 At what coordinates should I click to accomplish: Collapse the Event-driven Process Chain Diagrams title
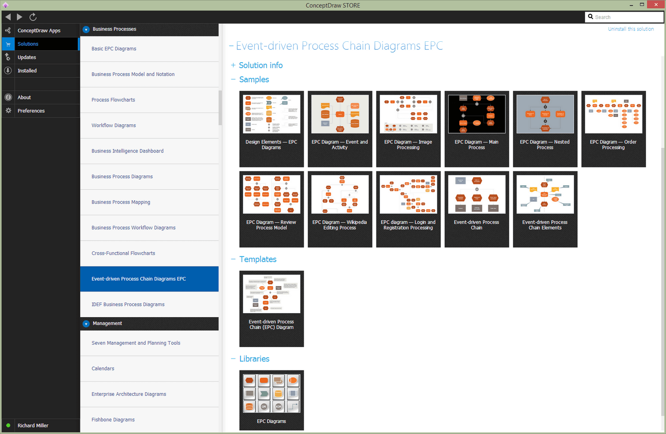(231, 46)
